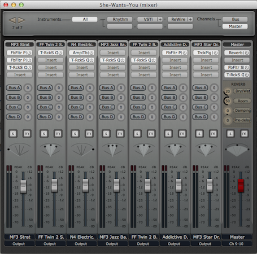Viewport: 257px width, 254px height.
Task: Click the Bus B send button on N4 Electric
Action: [76, 98]
